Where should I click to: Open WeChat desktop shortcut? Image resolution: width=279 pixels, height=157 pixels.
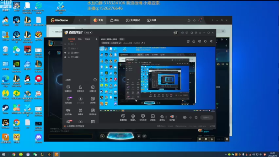[16, 51]
